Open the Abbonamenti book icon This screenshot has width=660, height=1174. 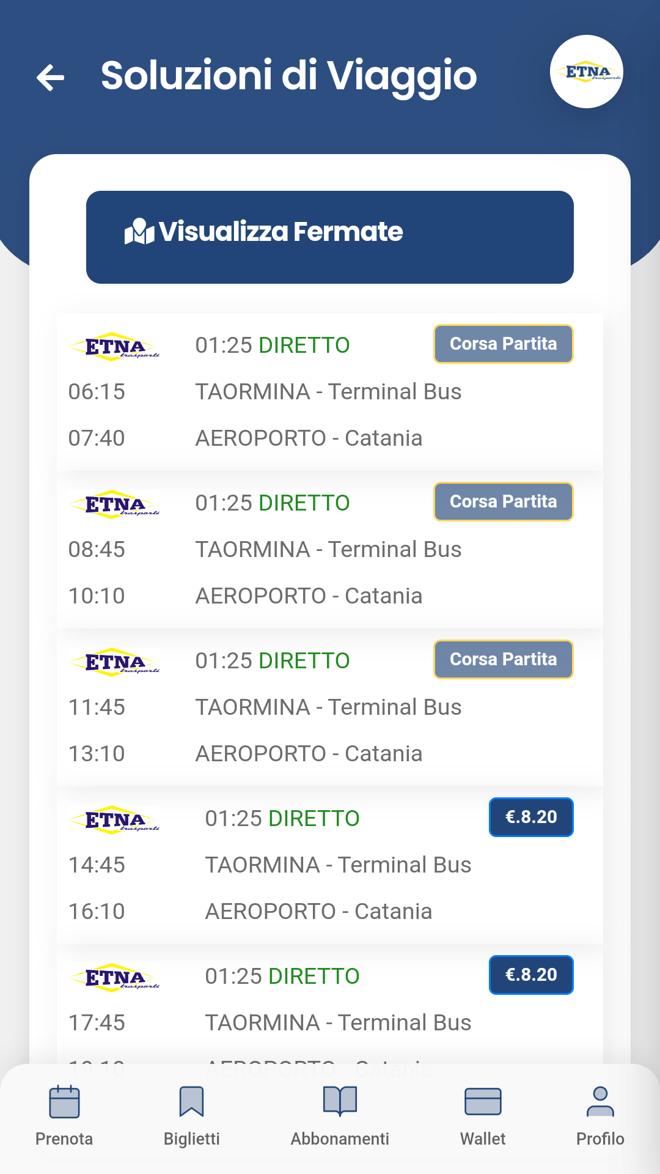[340, 1101]
